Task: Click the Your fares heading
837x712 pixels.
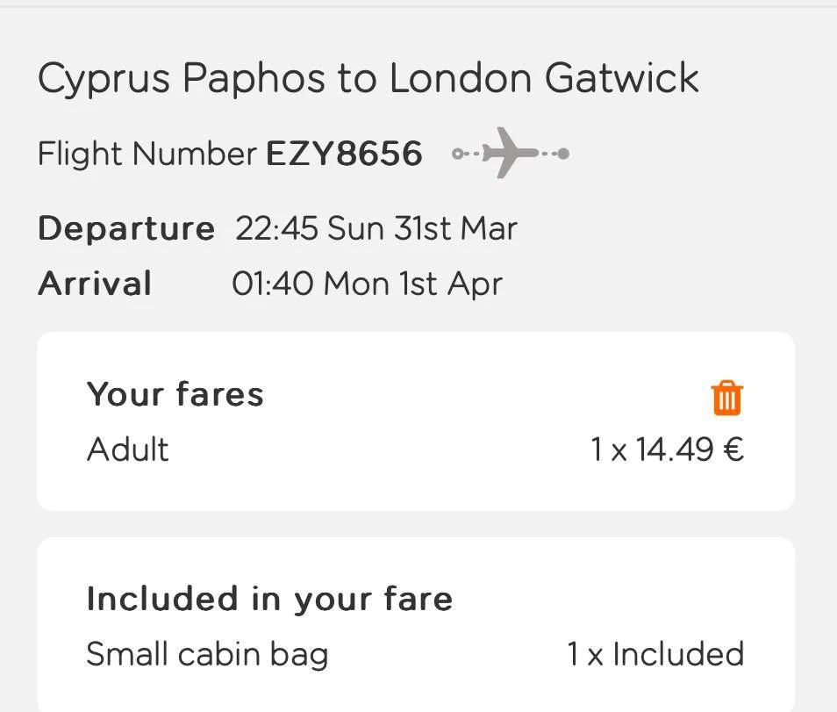Action: (x=175, y=395)
